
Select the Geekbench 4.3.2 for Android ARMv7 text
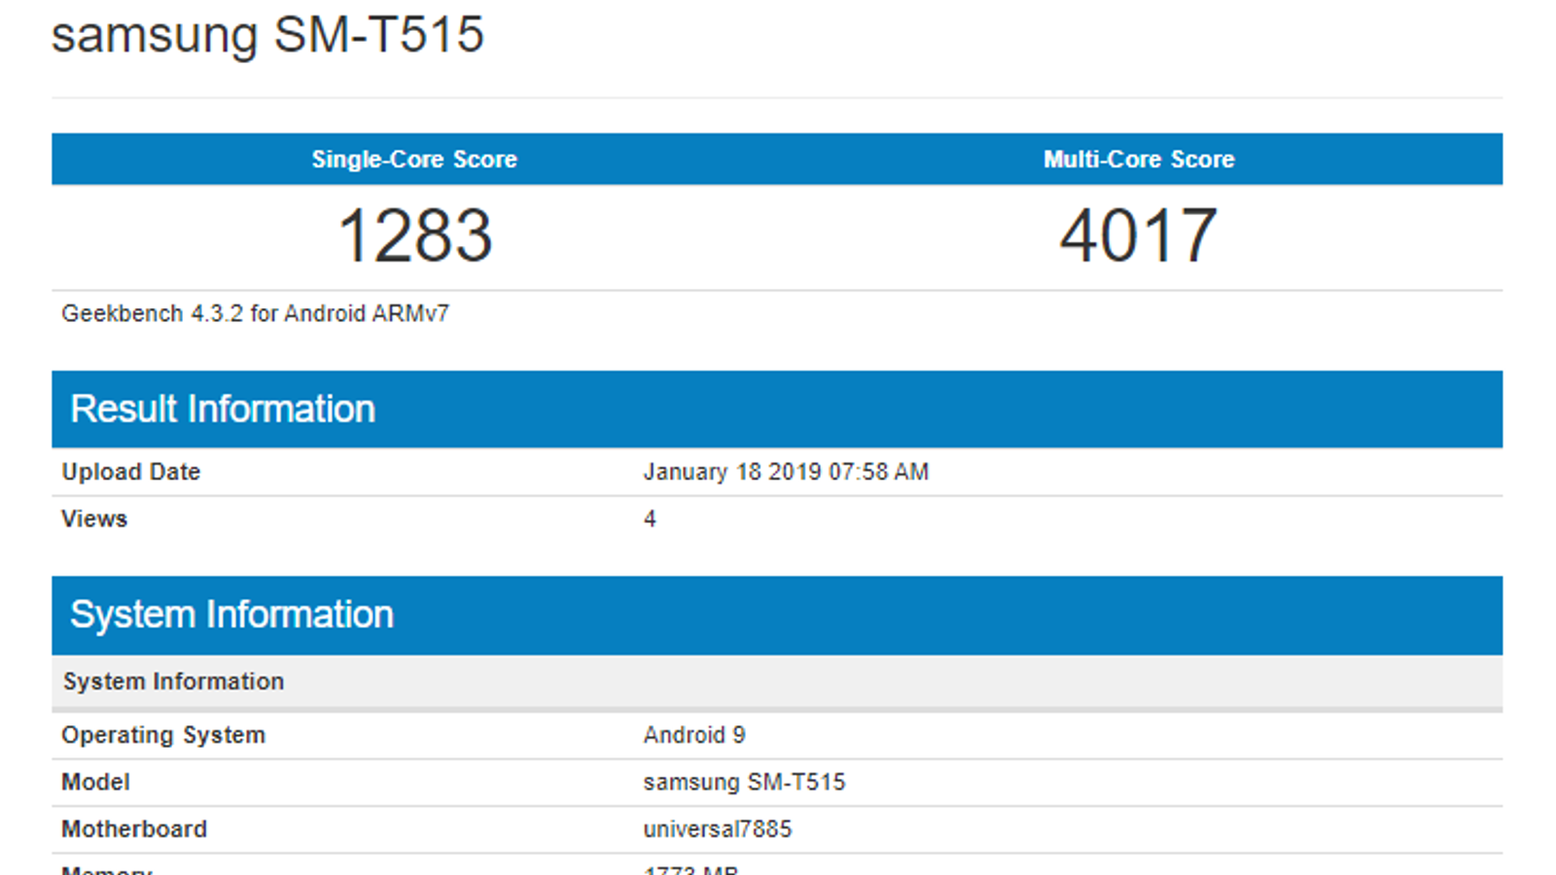(255, 314)
